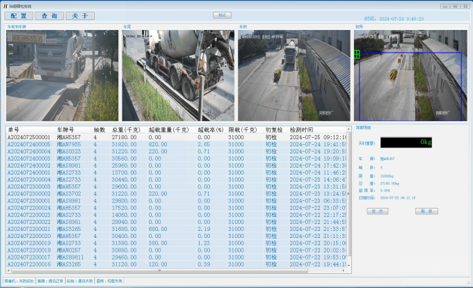Select record A2024072200021 row
The height and width of the screenshot is (288, 473).
(x=29, y=228)
